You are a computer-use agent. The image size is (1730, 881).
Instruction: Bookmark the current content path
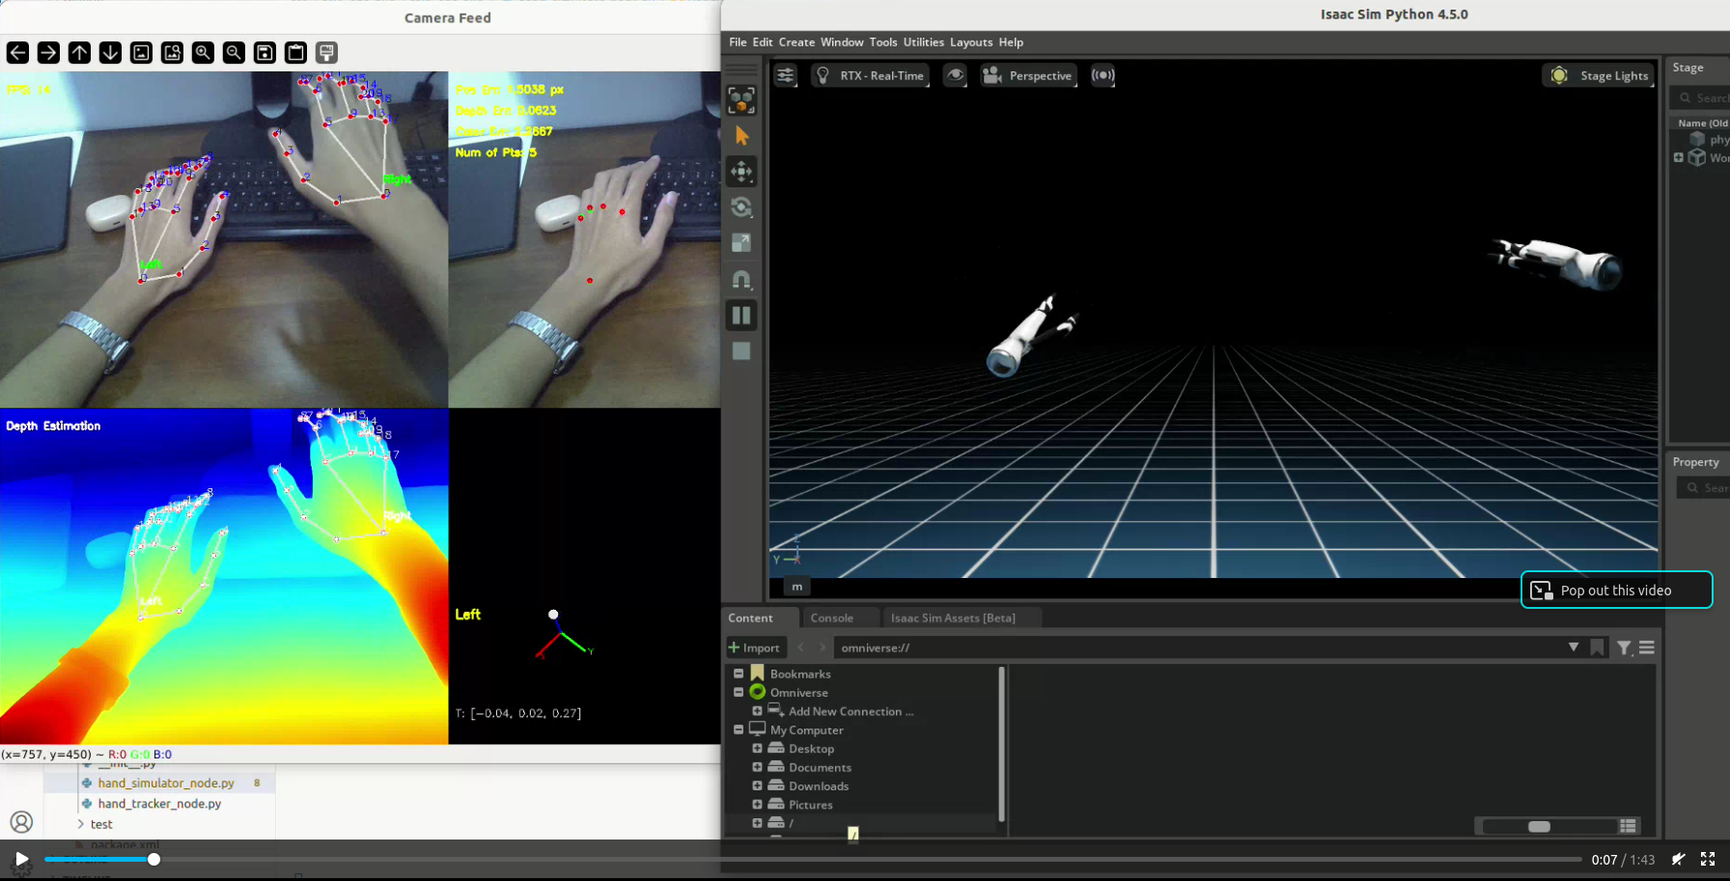pos(1598,647)
